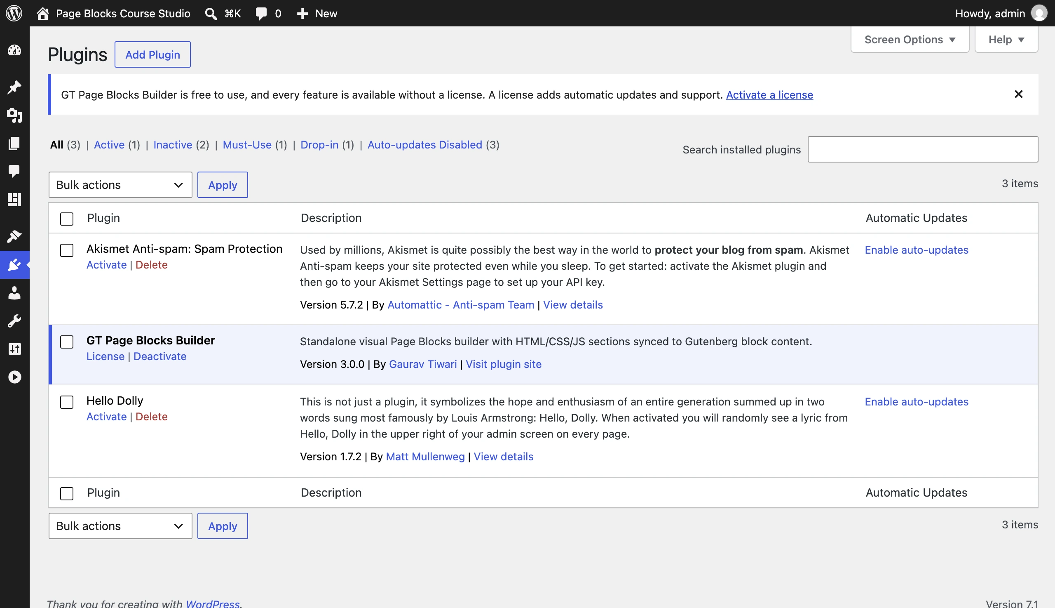Viewport: 1055px width, 608px height.
Task: Delete the Hello Dolly plugin
Action: coord(151,417)
